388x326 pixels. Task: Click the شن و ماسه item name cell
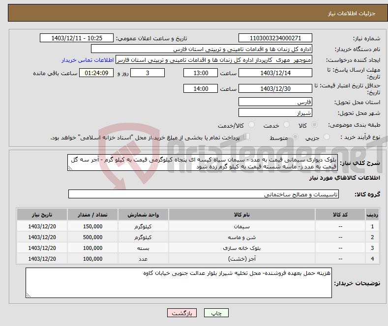242,237
